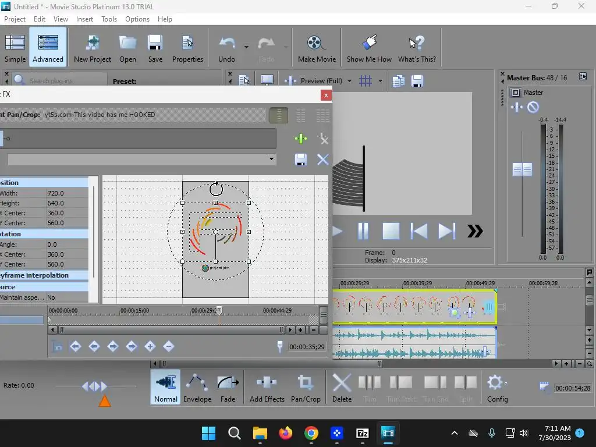The width and height of the screenshot is (596, 447).
Task: Open the View menu
Action: coord(61,19)
